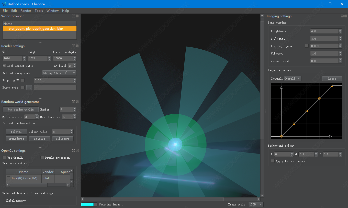Enable Apply before curves checkbox

[x=273, y=161]
